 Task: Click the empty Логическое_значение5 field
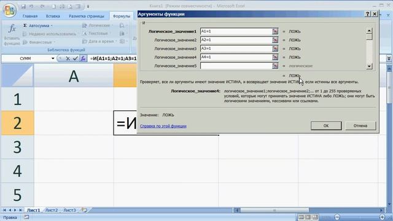[236, 66]
